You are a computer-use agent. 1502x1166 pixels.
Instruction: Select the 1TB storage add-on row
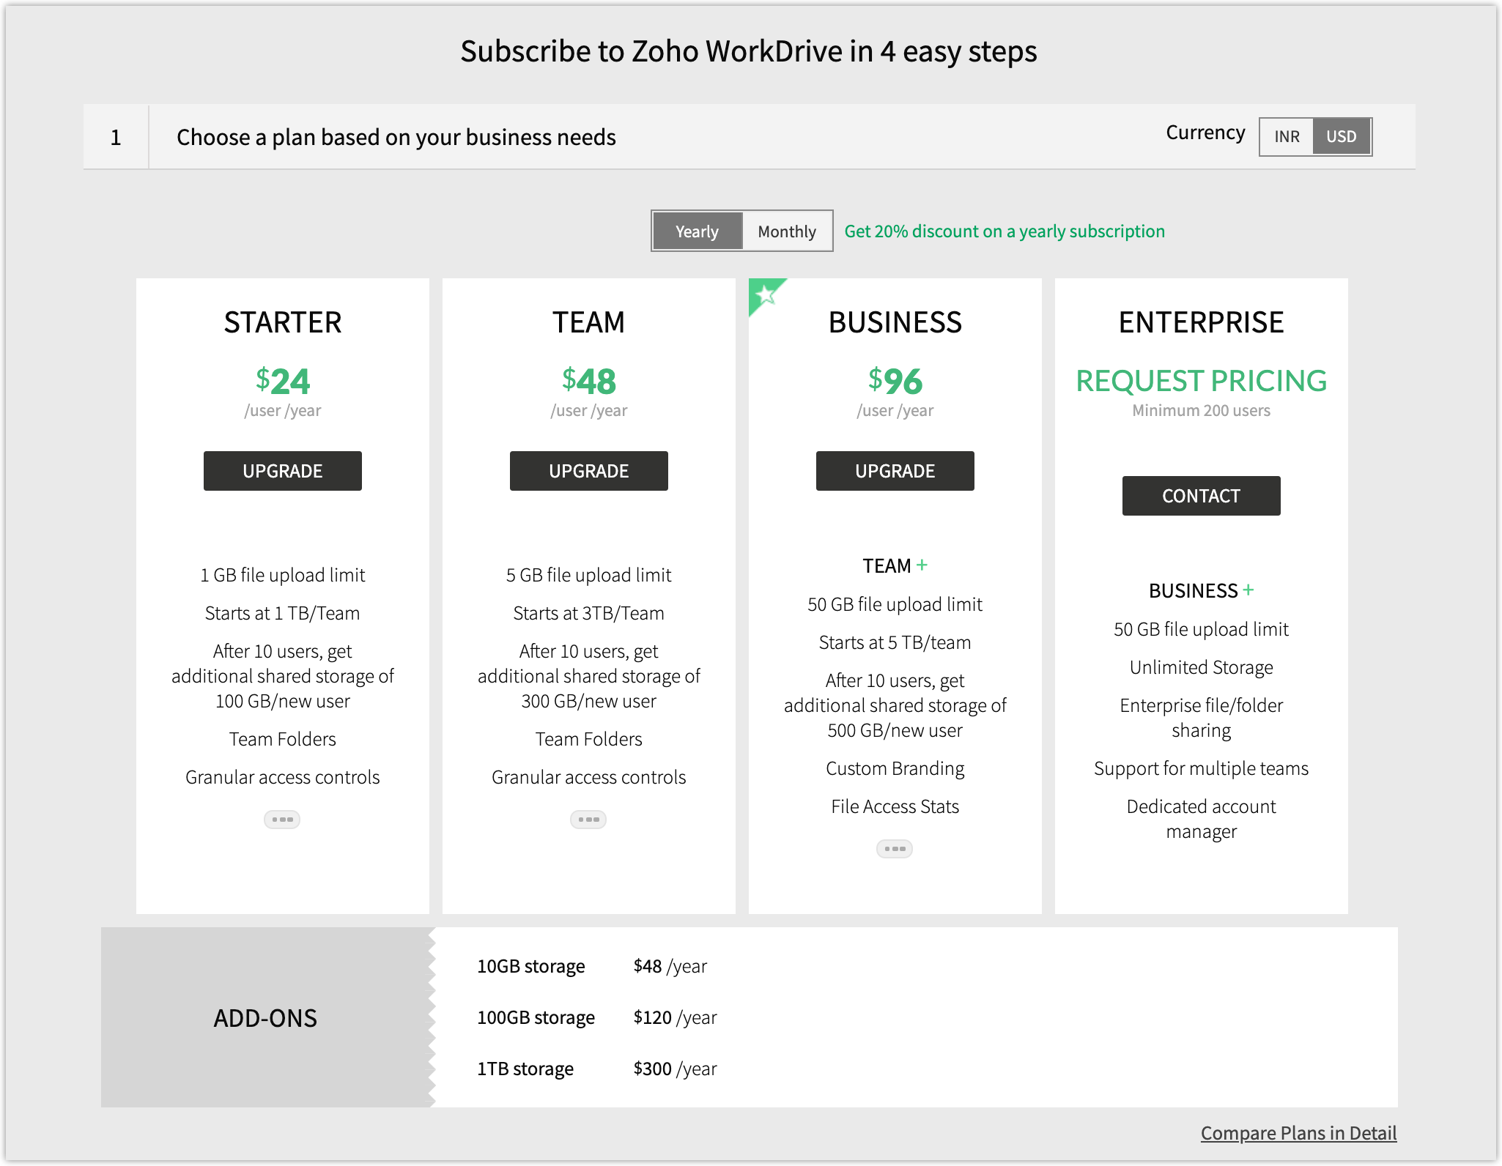pos(525,1069)
